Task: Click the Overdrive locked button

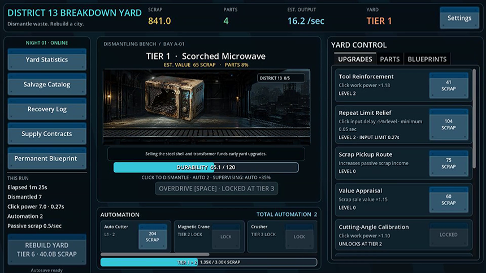Action: 216,189
